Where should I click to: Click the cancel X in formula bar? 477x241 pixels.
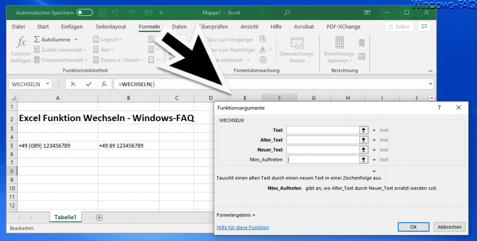[x=73, y=84]
